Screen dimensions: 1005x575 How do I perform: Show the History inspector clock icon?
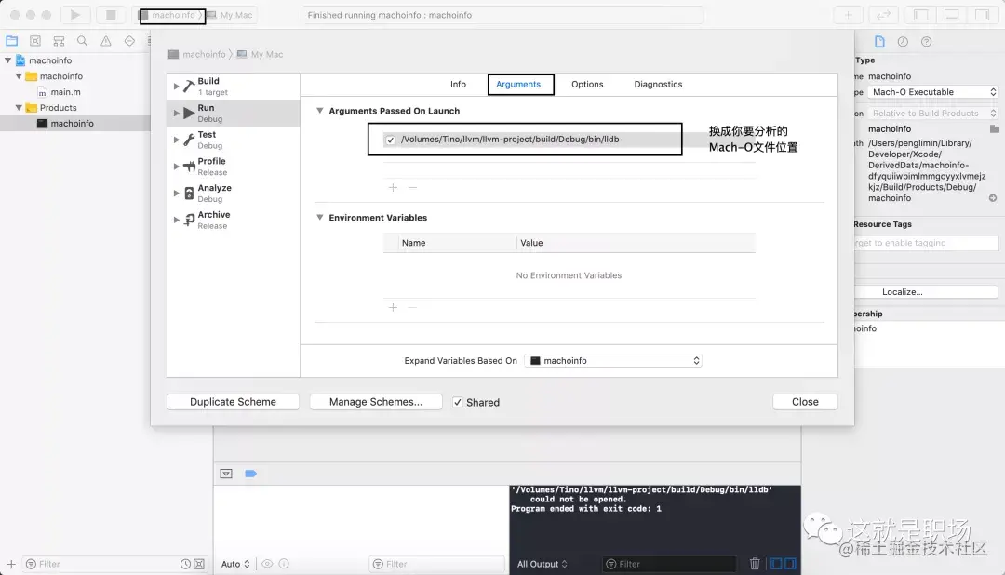point(903,42)
